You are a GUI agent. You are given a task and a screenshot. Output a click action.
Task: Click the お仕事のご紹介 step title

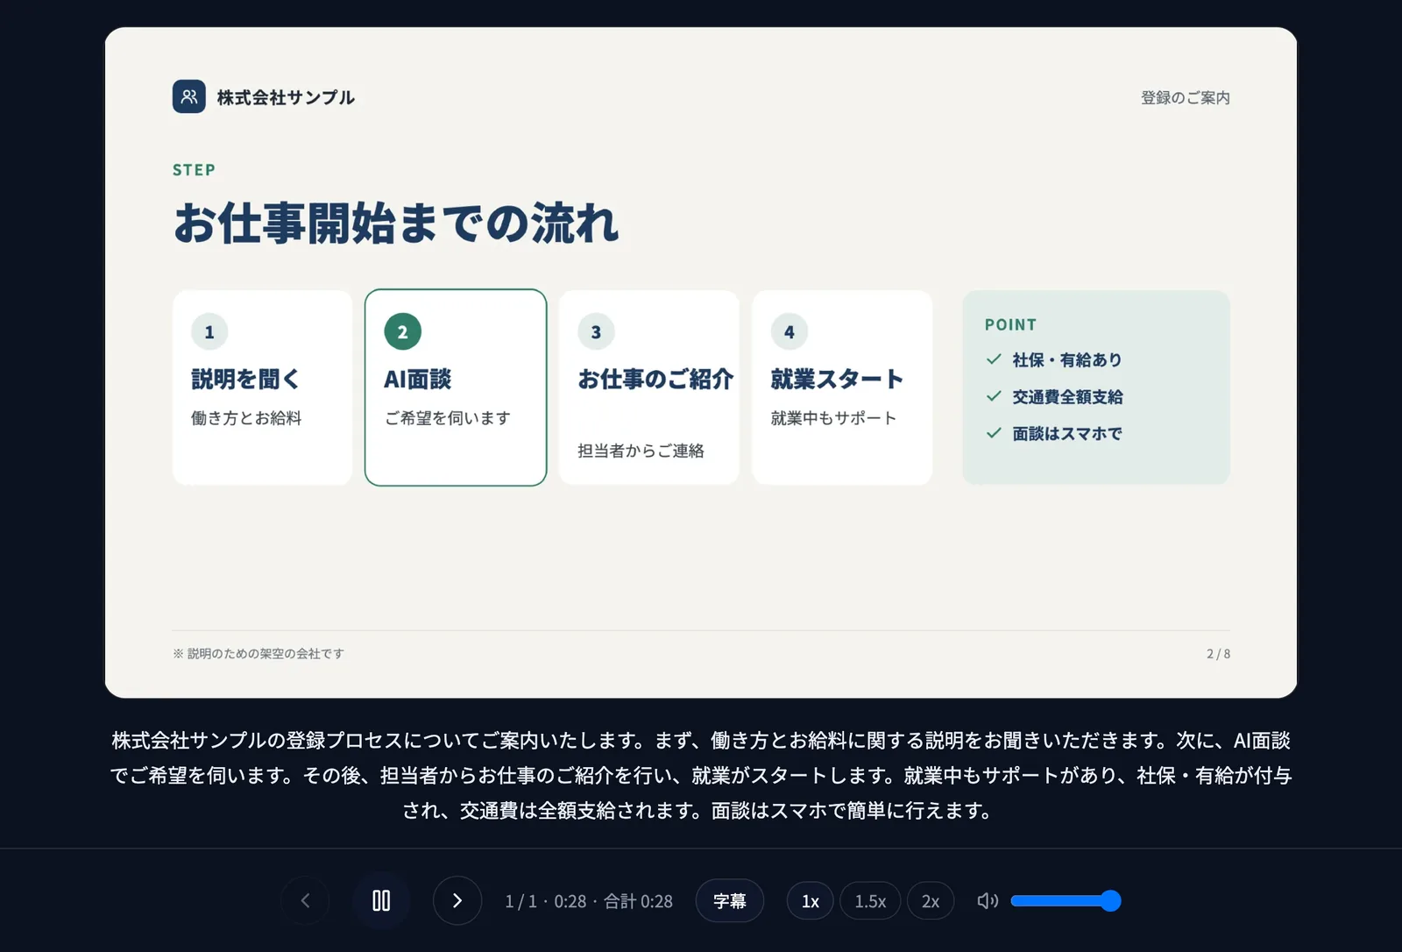click(655, 379)
